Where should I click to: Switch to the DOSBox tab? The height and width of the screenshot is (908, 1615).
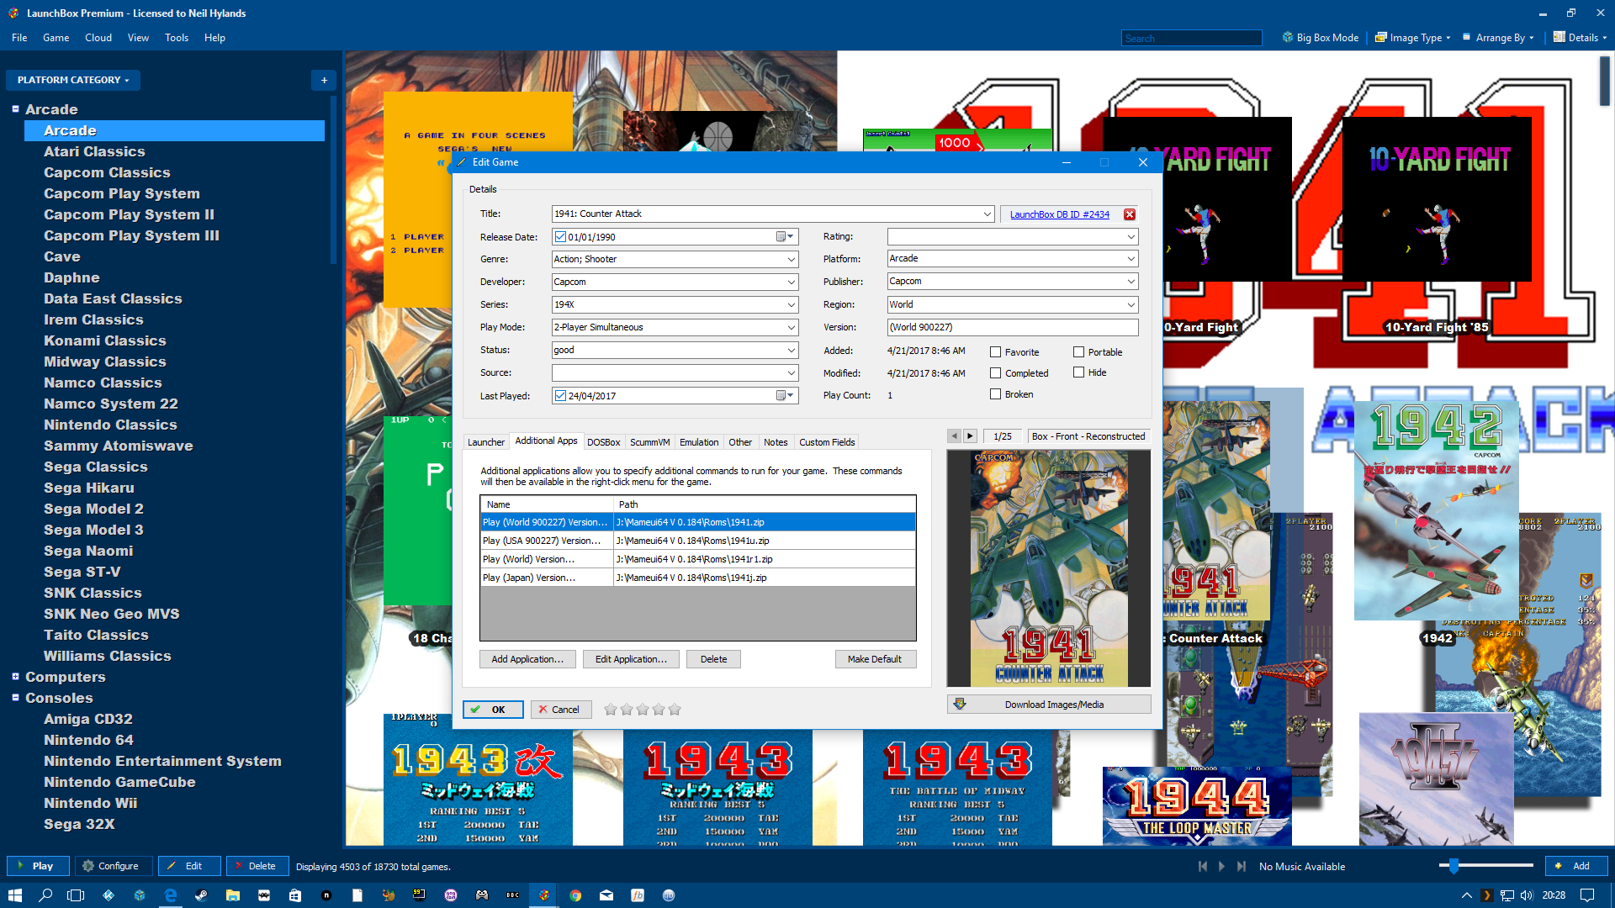click(603, 442)
